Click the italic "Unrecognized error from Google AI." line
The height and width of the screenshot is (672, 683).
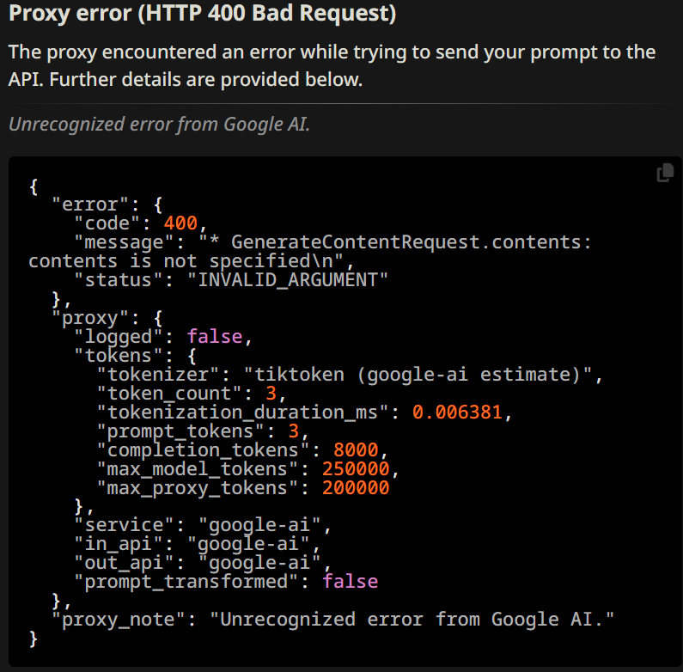pyautogui.click(x=159, y=124)
